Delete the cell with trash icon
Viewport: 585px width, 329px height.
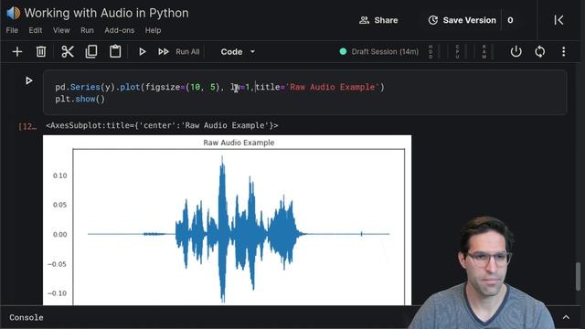point(41,51)
